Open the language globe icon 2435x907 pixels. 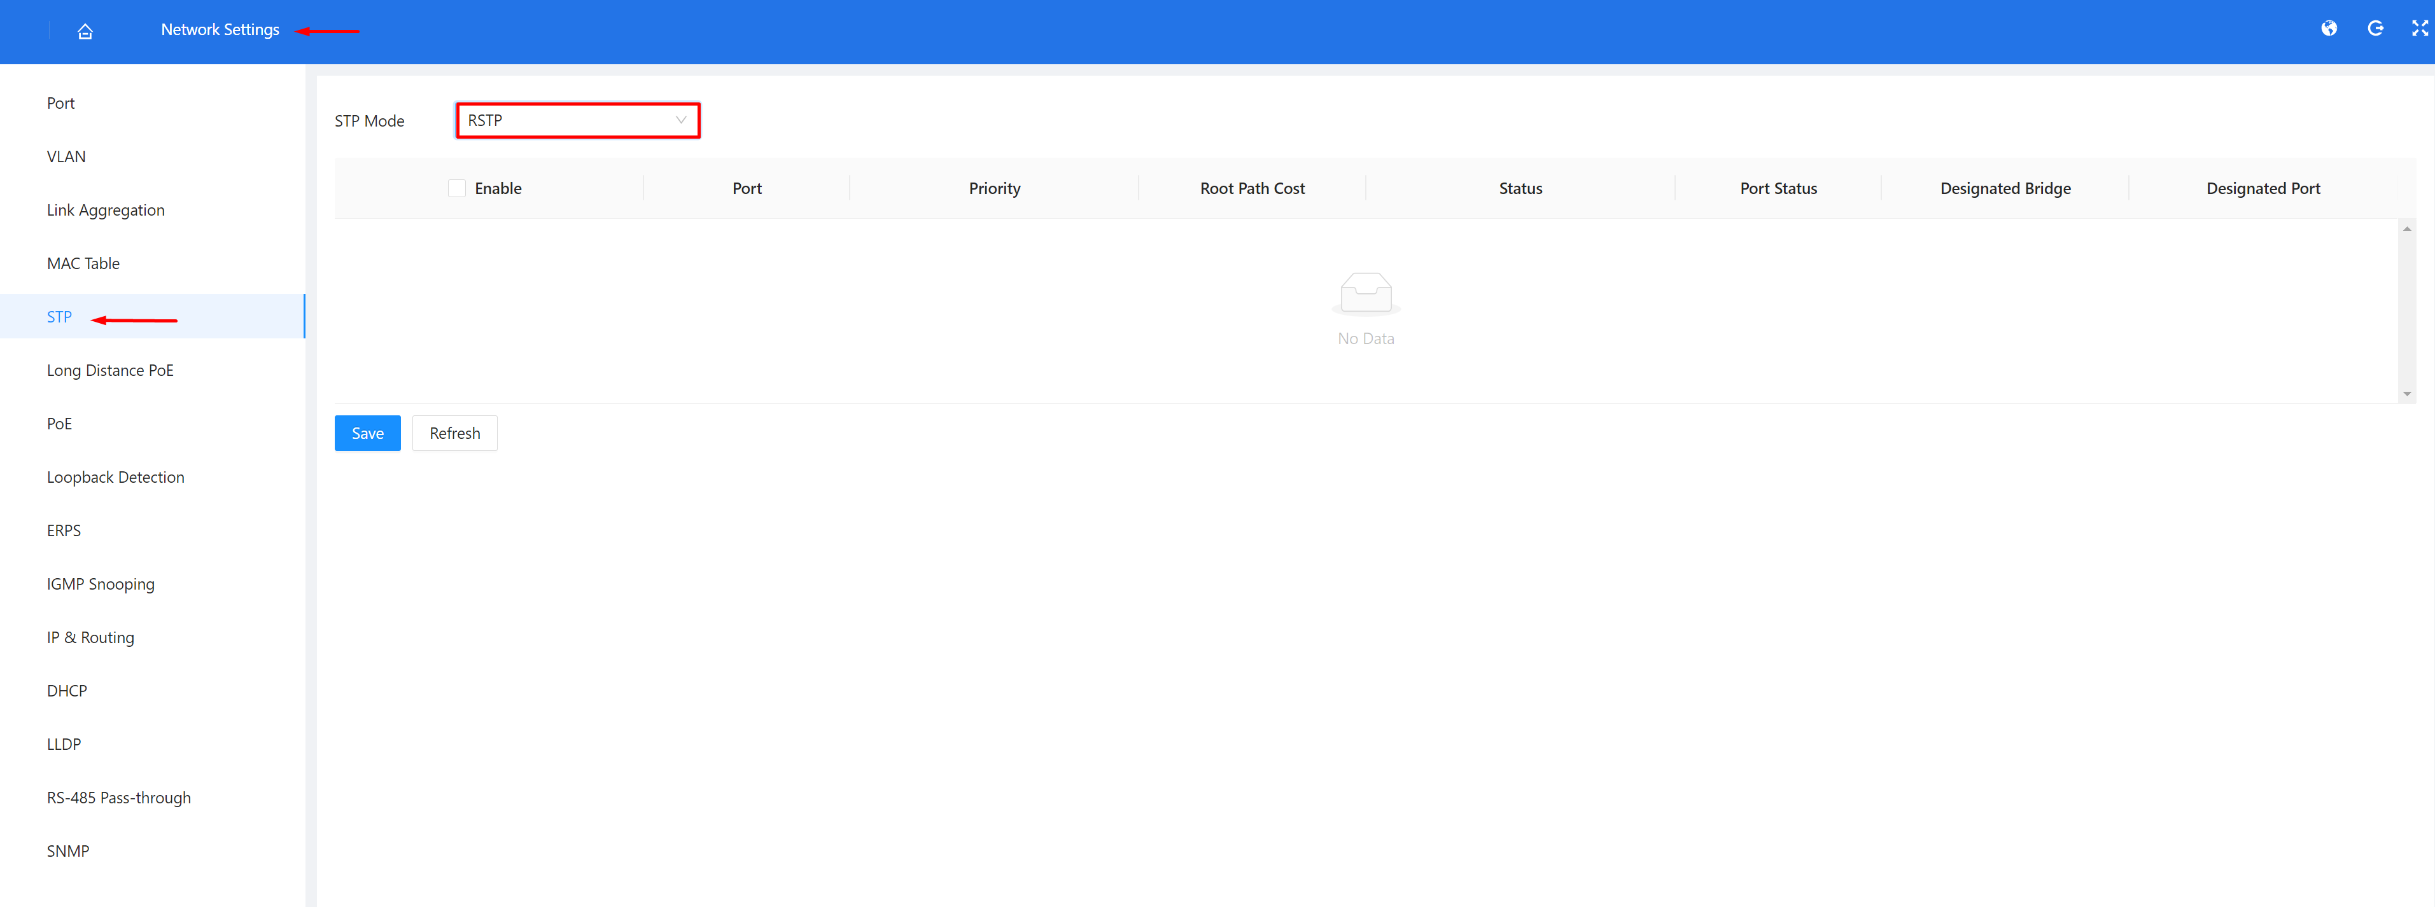(x=2329, y=29)
